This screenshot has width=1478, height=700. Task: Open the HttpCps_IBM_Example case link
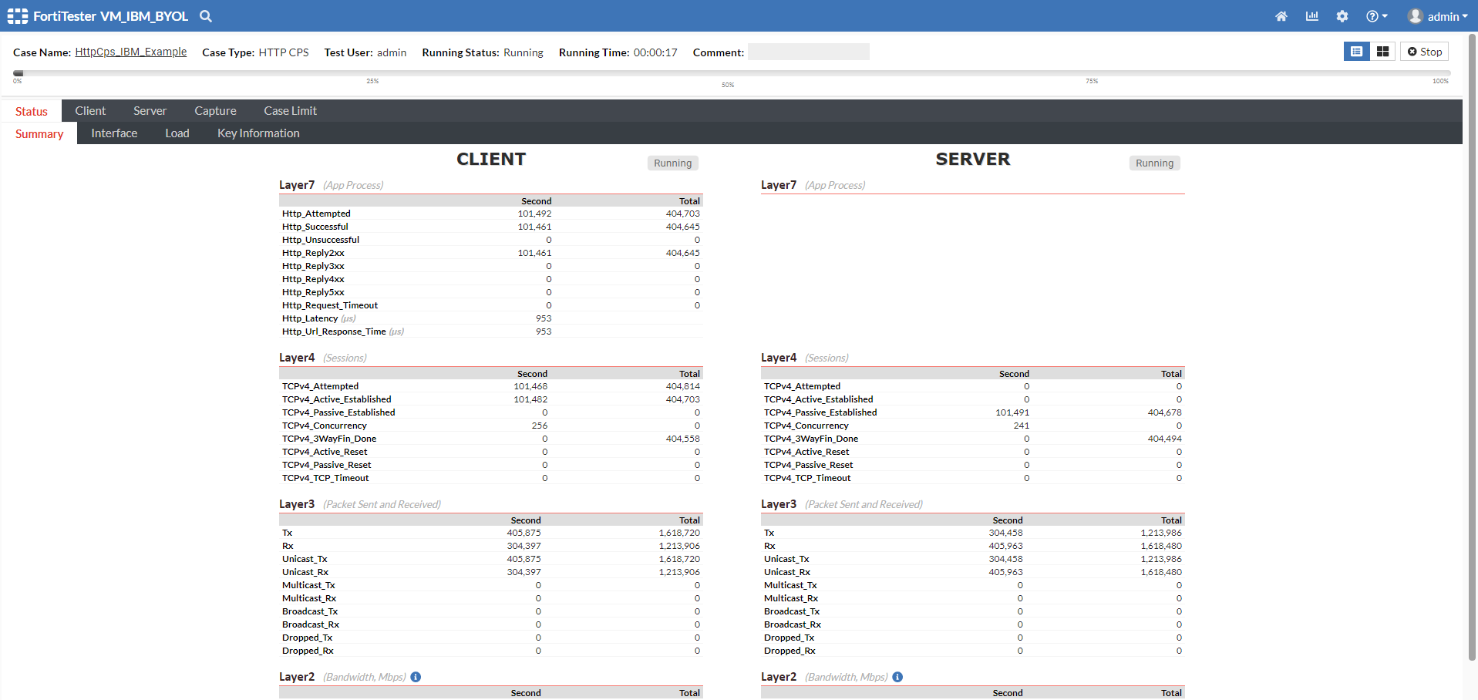130,52
